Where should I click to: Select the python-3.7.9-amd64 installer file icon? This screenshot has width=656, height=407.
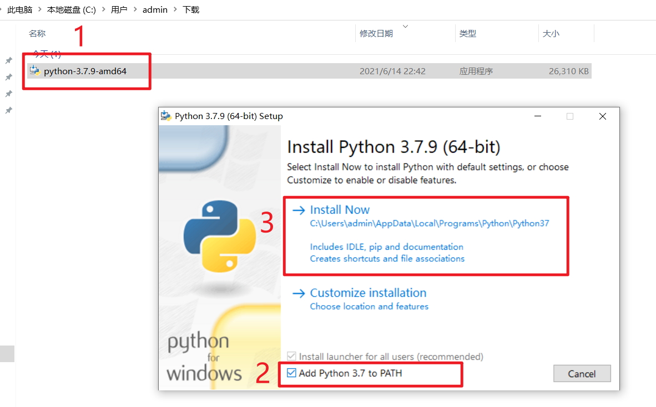35,70
